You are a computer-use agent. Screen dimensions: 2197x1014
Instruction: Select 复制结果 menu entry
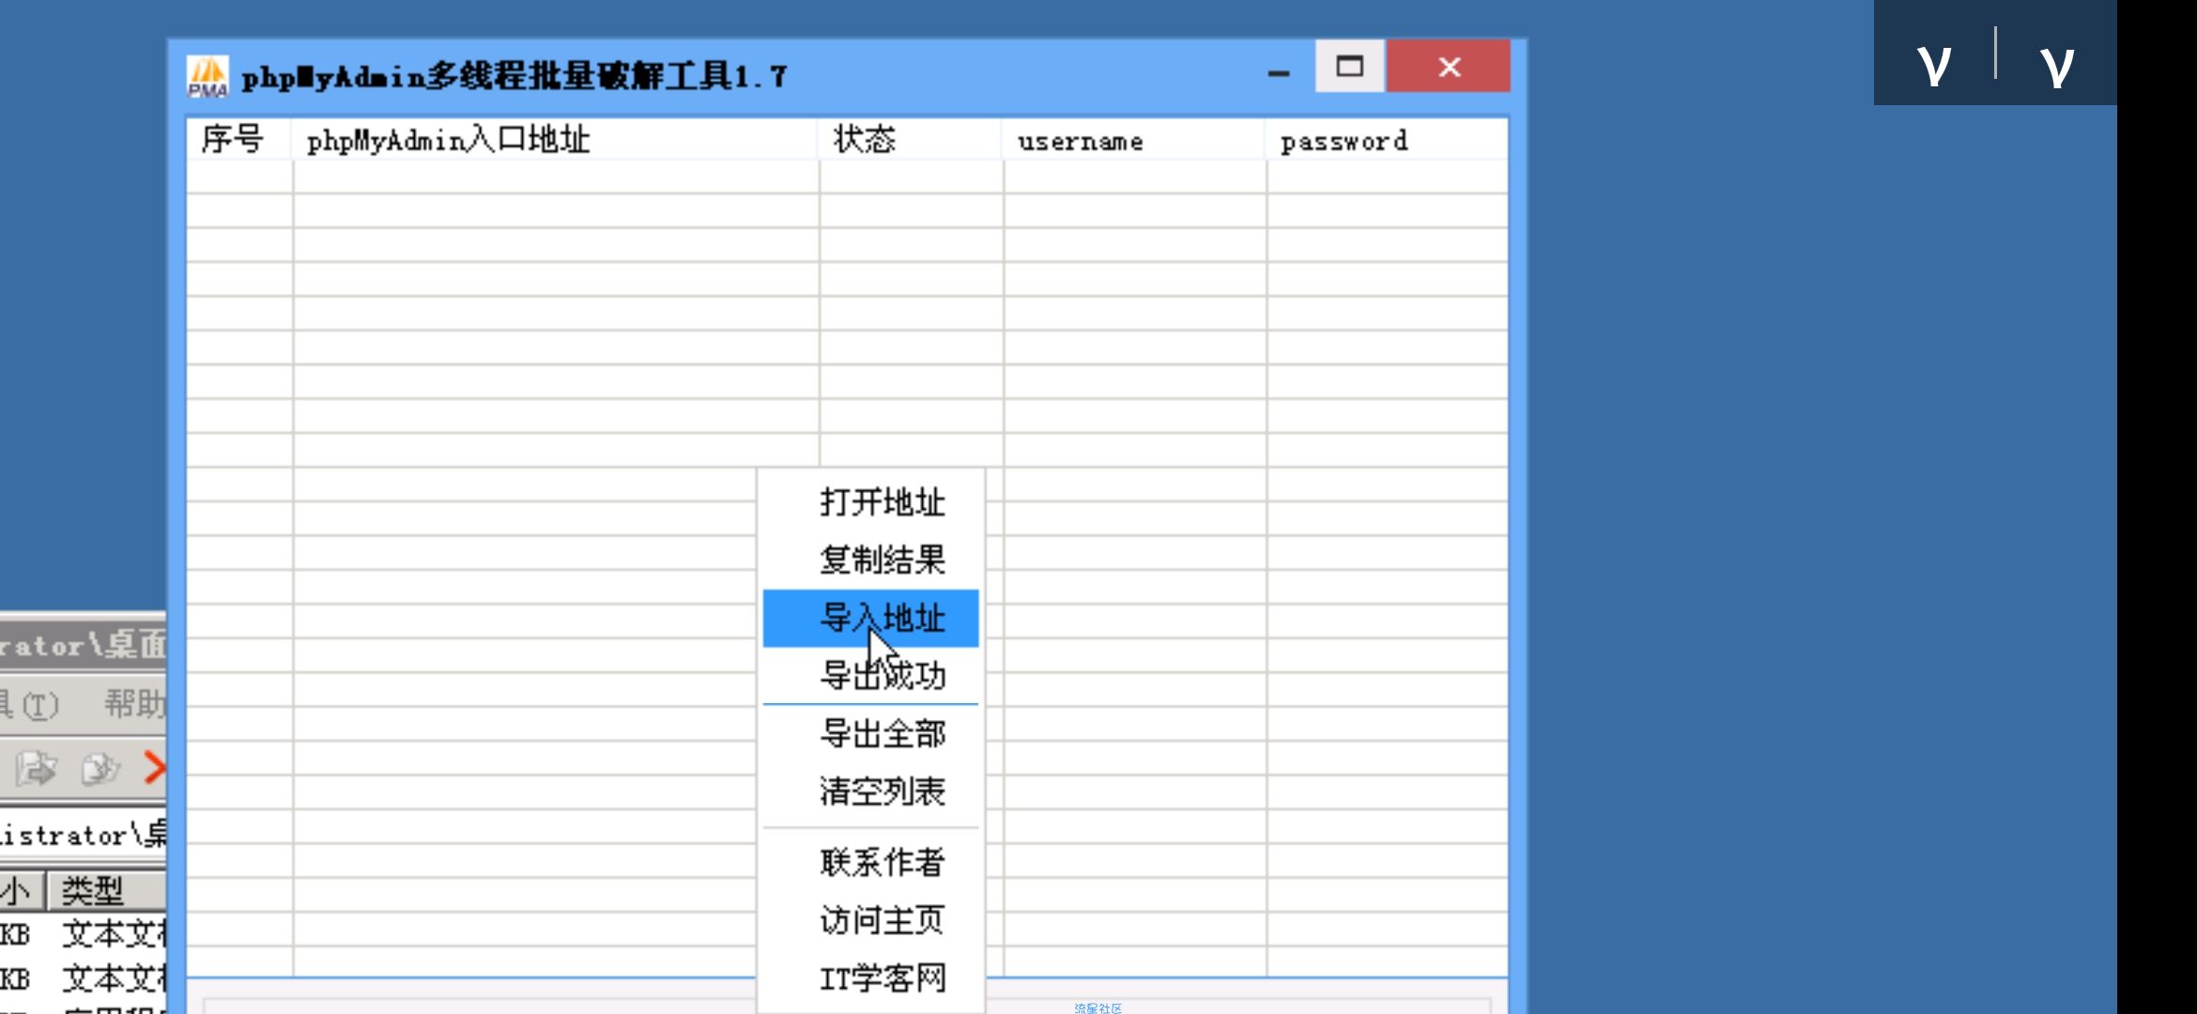(x=870, y=561)
